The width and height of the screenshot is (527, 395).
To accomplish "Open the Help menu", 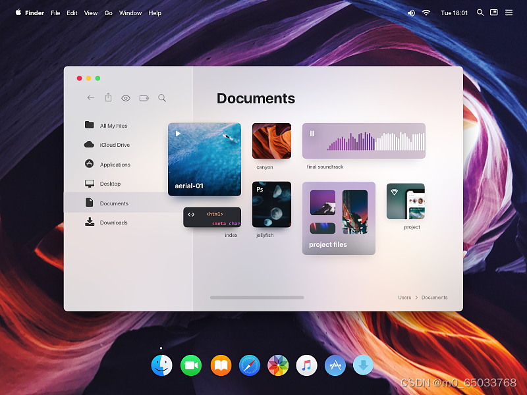I will point(155,13).
